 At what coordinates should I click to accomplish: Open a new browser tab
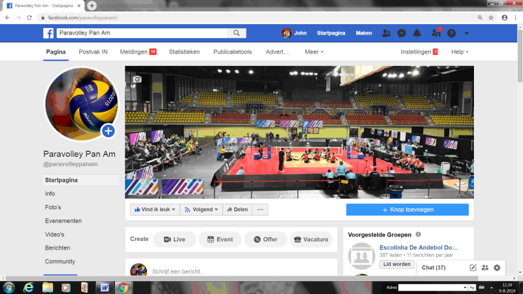[x=92, y=6]
